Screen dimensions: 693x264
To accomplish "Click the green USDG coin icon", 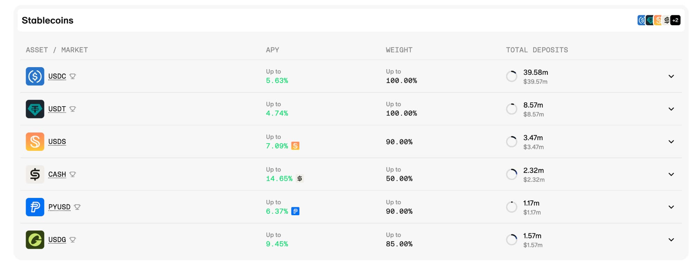I will [35, 240].
